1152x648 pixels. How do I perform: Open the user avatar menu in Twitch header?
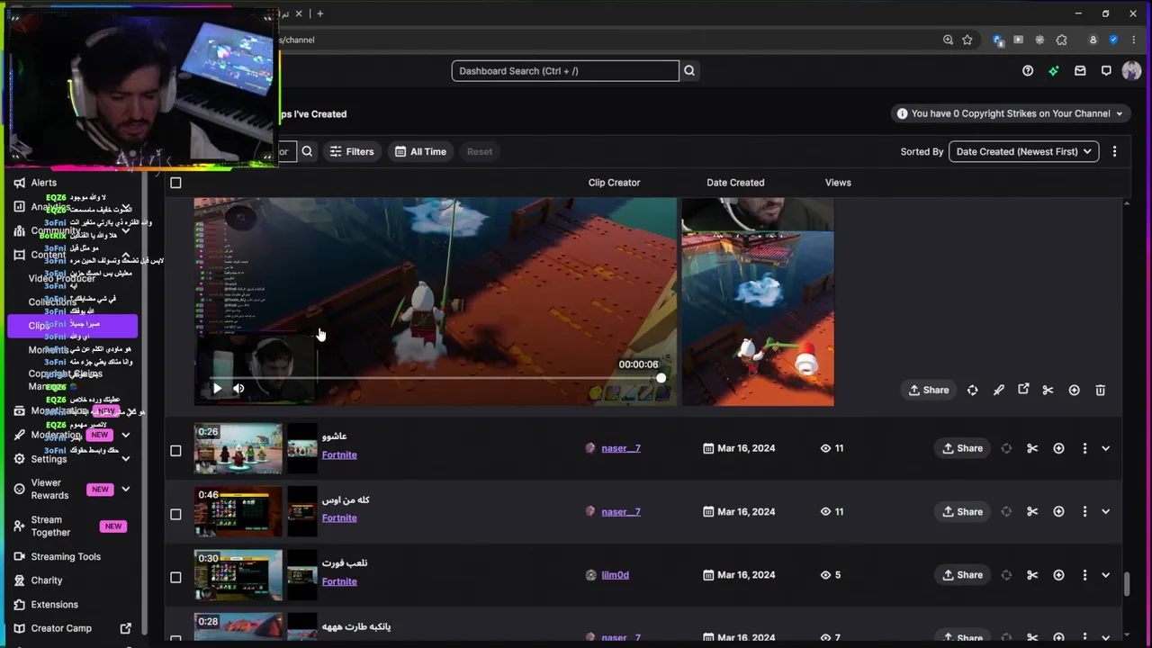1131,71
